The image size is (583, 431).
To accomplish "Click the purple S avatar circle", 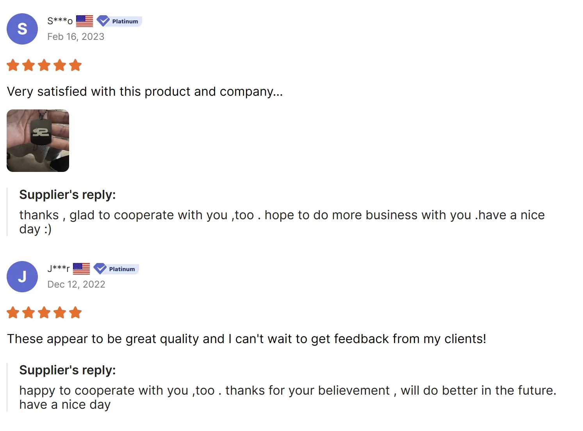I will coord(22,29).
